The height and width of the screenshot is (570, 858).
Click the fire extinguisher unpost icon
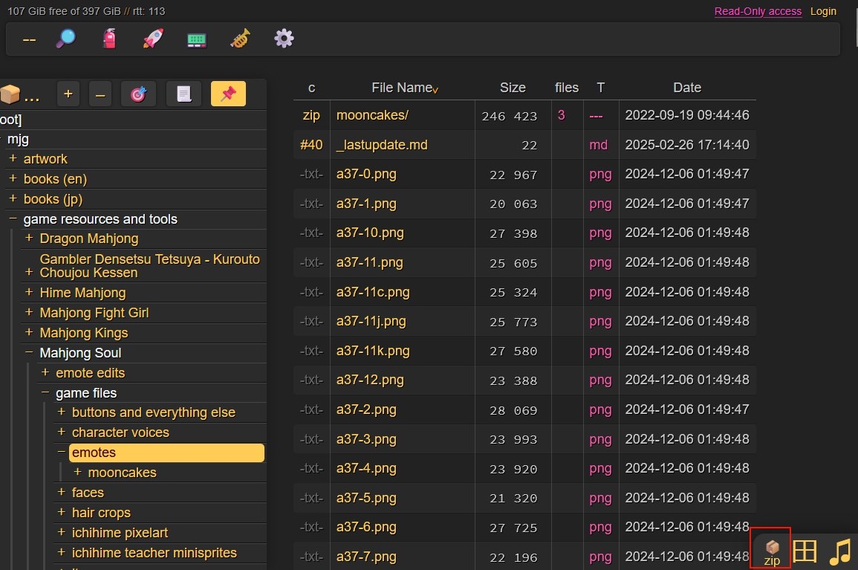pyautogui.click(x=109, y=39)
